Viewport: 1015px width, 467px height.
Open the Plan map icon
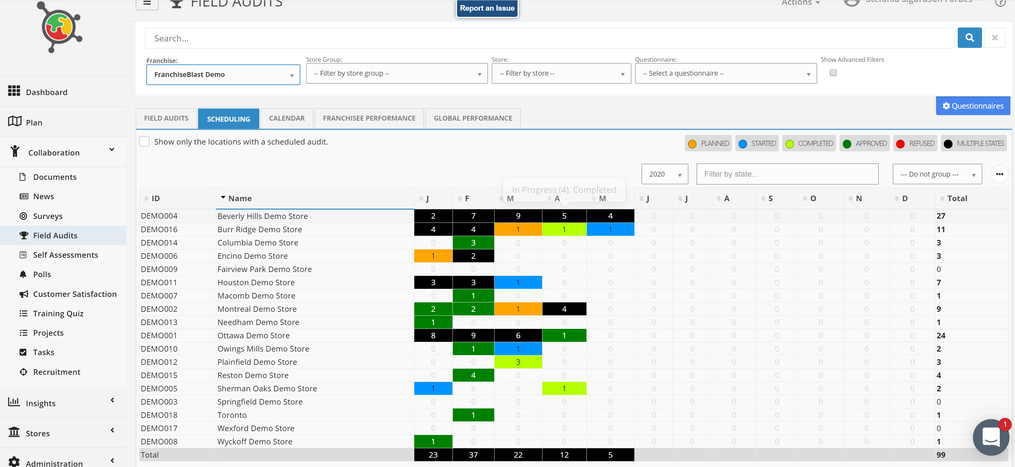pyautogui.click(x=15, y=121)
